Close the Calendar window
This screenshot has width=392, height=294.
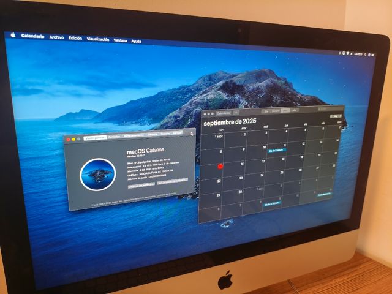[205, 114]
